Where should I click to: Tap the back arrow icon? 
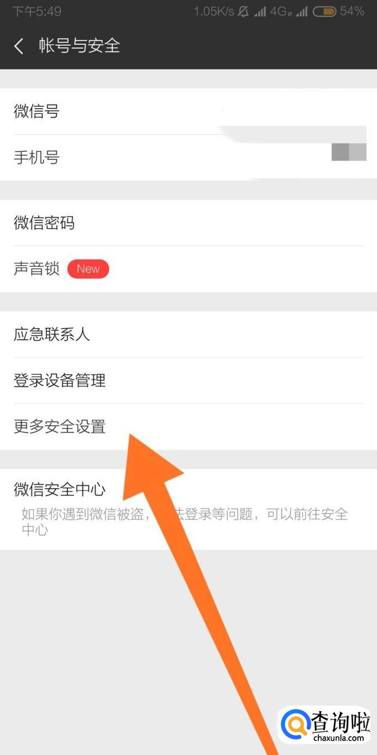pyautogui.click(x=19, y=46)
